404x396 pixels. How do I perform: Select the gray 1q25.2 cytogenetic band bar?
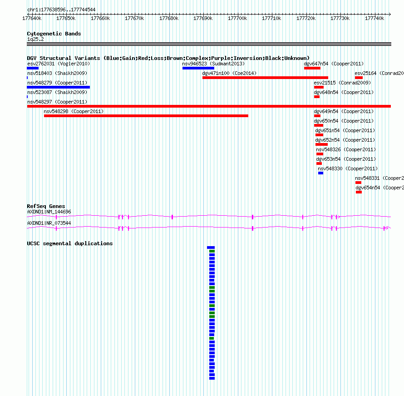coord(209,44)
